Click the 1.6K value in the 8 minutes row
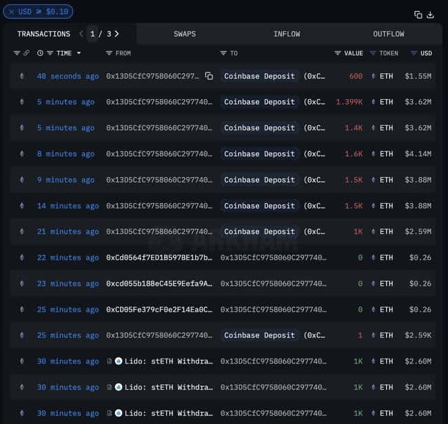This screenshot has width=448, height=424. 354,154
